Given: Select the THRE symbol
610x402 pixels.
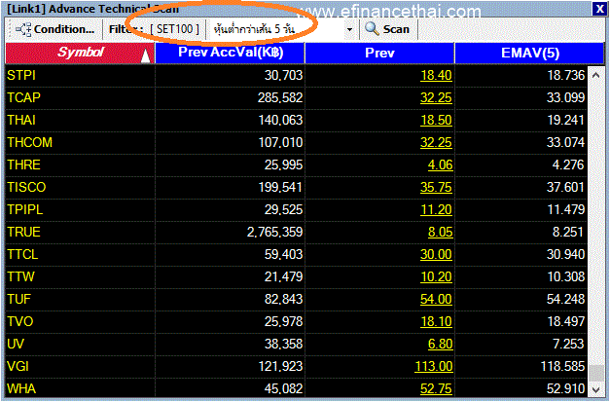Looking at the screenshot, I should [x=23, y=164].
